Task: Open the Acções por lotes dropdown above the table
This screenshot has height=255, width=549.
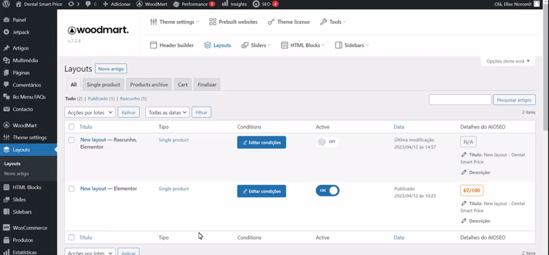Action: [90, 113]
